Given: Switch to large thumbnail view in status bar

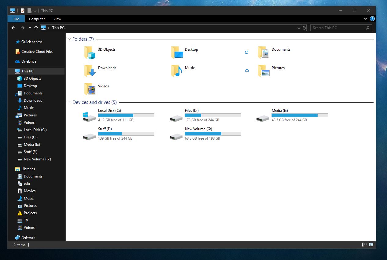Looking at the screenshot, I should [371, 245].
